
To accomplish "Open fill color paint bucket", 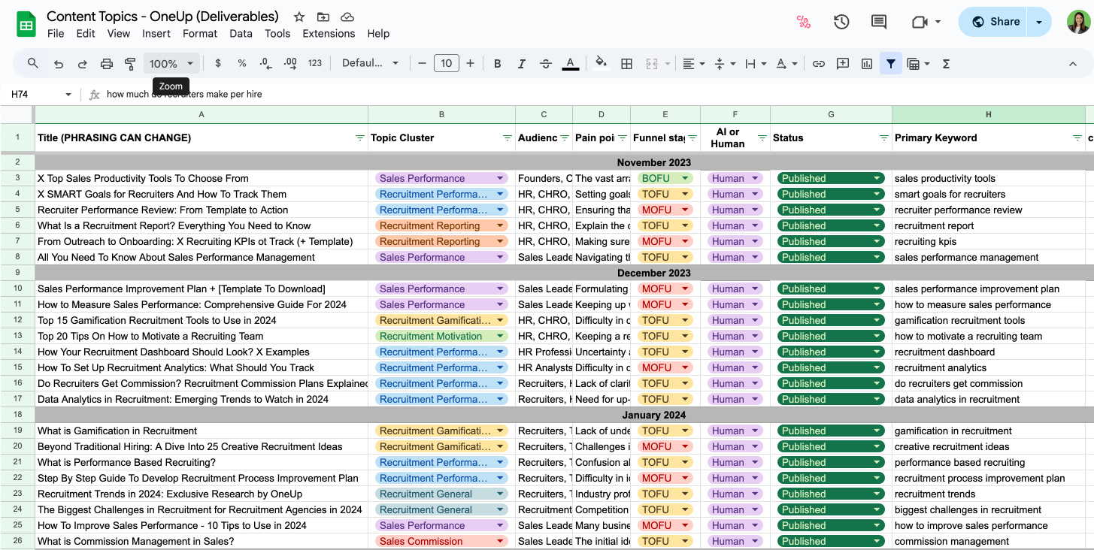I will click(601, 64).
